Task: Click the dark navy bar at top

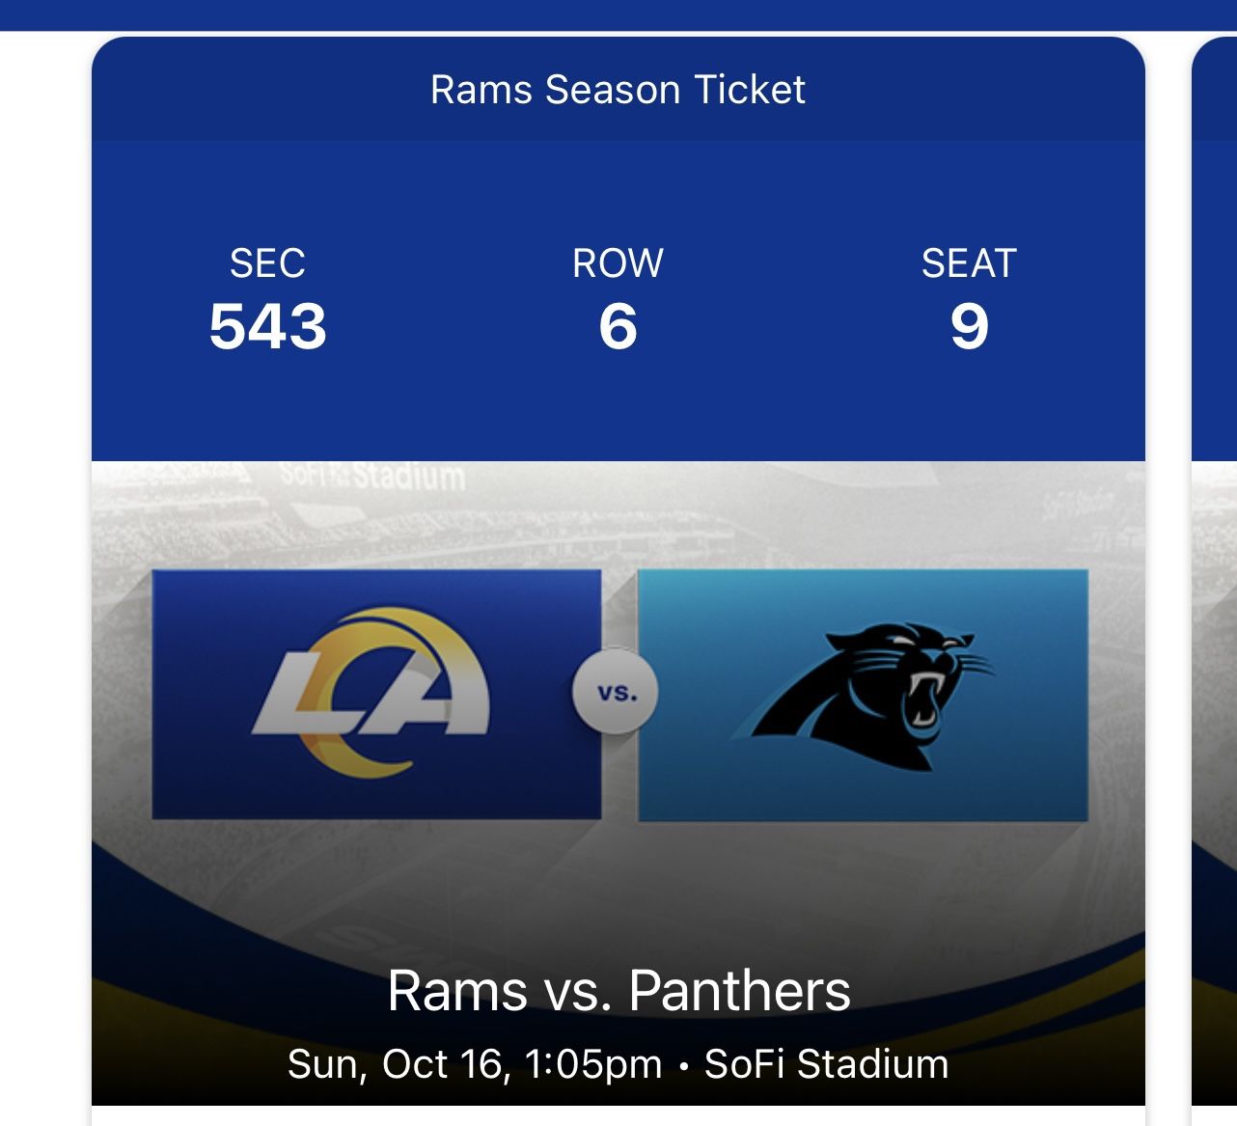Action: click(618, 14)
